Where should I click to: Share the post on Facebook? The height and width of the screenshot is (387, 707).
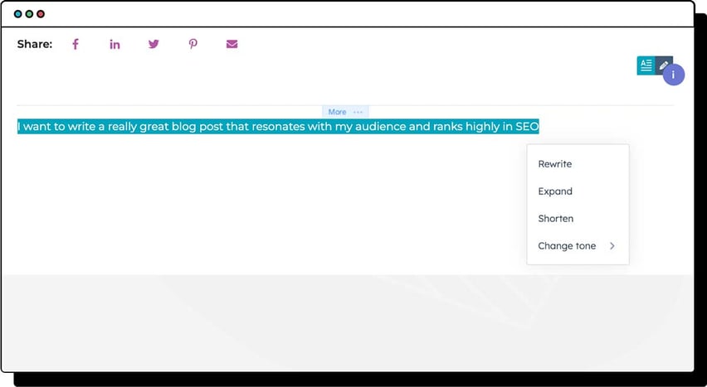point(76,44)
